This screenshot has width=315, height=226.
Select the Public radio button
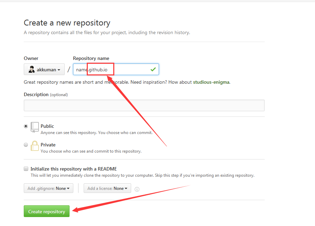point(26,126)
